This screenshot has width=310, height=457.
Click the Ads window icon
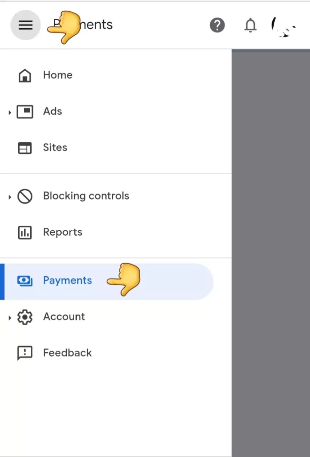[x=25, y=111]
